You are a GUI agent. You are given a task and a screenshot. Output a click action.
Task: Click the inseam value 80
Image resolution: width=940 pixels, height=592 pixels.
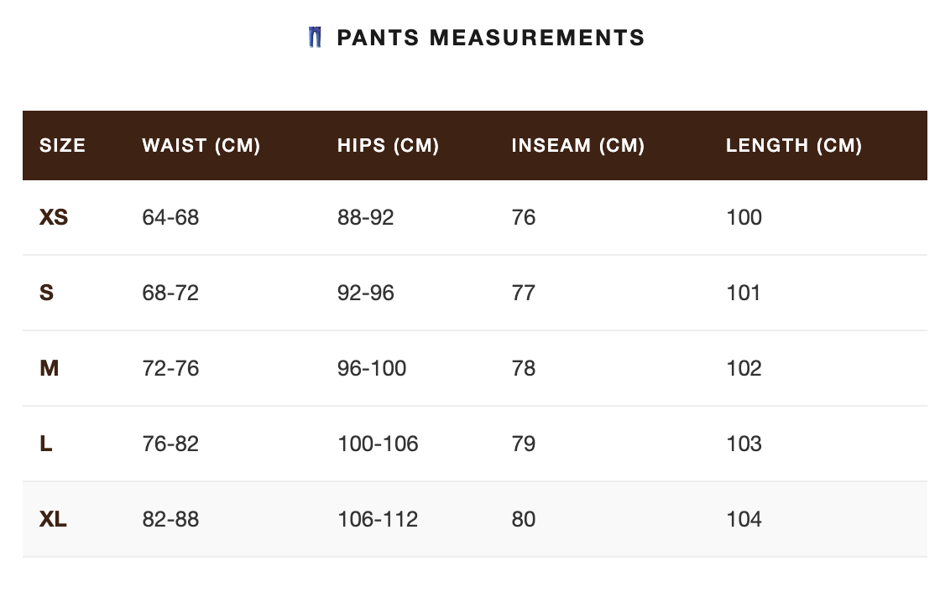click(523, 520)
